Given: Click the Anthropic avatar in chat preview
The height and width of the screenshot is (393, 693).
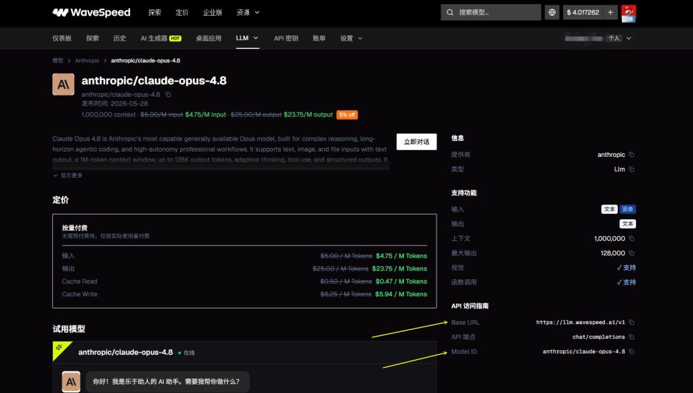Looking at the screenshot, I should (70, 382).
